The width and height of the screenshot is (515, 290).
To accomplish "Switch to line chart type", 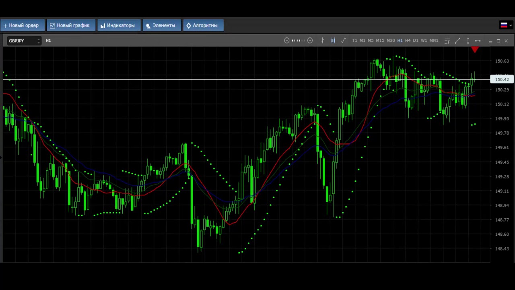I will pos(343,41).
